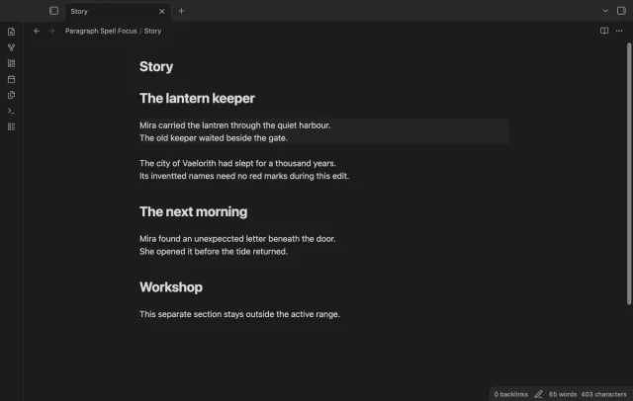633x401 pixels.
Task: Open today's daily note calendar icon
Action: [x=11, y=79]
